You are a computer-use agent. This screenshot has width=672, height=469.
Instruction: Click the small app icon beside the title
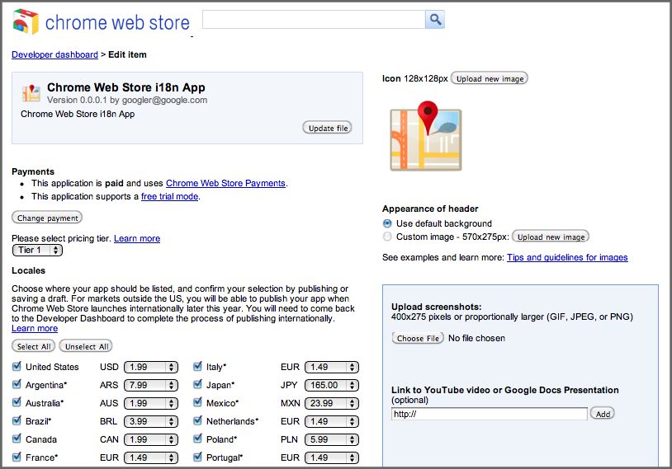tap(31, 92)
